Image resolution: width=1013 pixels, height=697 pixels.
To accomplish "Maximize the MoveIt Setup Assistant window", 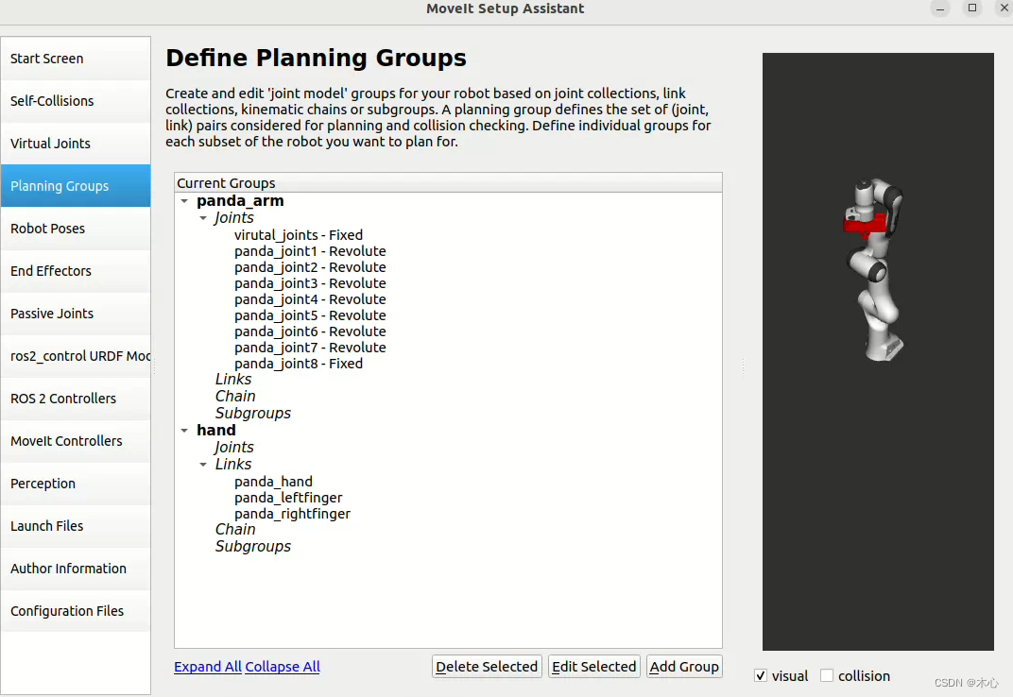I will pos(971,8).
